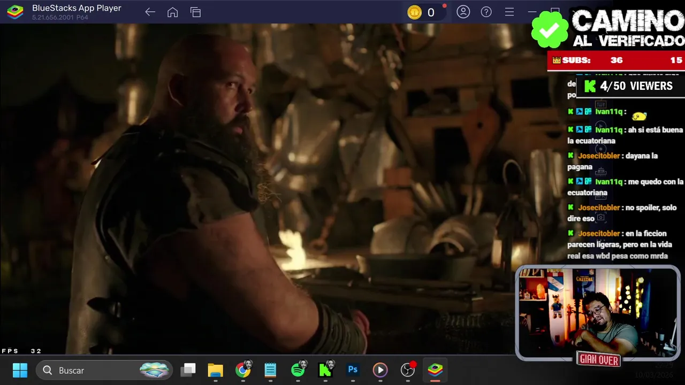Viewport: 685px width, 385px height.
Task: Open BlueStacks help question mark
Action: click(486, 12)
